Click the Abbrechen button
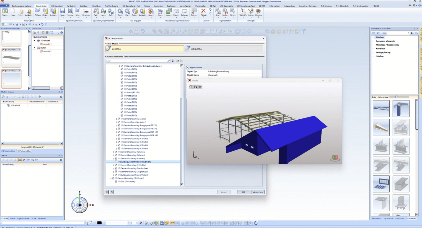Screen dimensions: 422x228 point(258,192)
